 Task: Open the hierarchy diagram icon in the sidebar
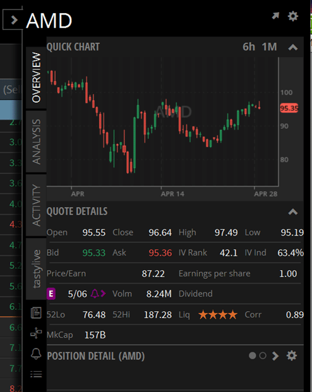36,333
